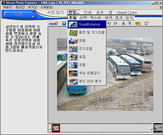Choose 레드 아이 제거 menu entry
The image size is (163, 135).
coord(87,81)
